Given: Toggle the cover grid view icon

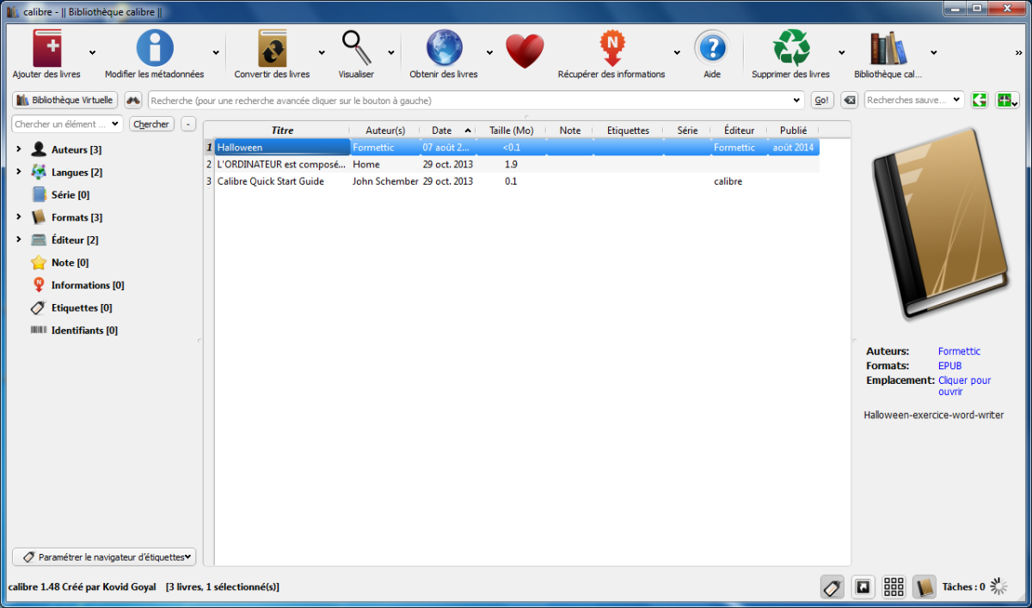Looking at the screenshot, I should pos(894,587).
